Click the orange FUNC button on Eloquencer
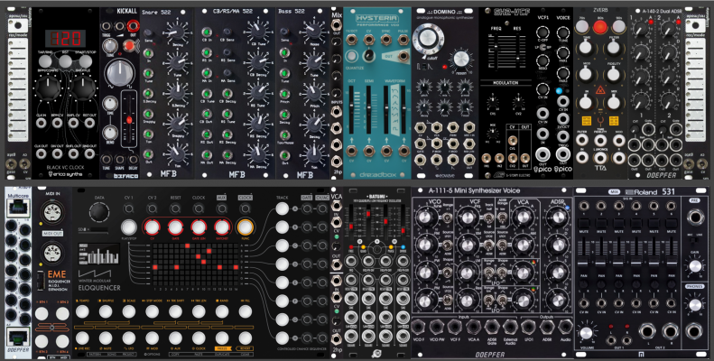The width and height of the screenshot is (714, 361). click(245, 227)
